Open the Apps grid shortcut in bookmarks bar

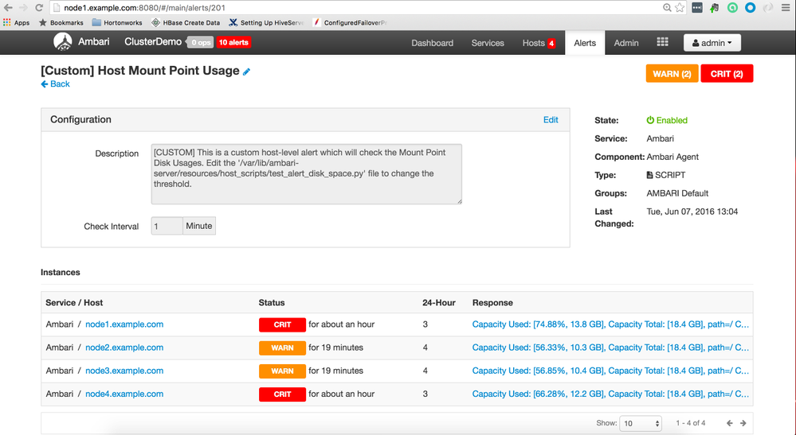click(16, 23)
